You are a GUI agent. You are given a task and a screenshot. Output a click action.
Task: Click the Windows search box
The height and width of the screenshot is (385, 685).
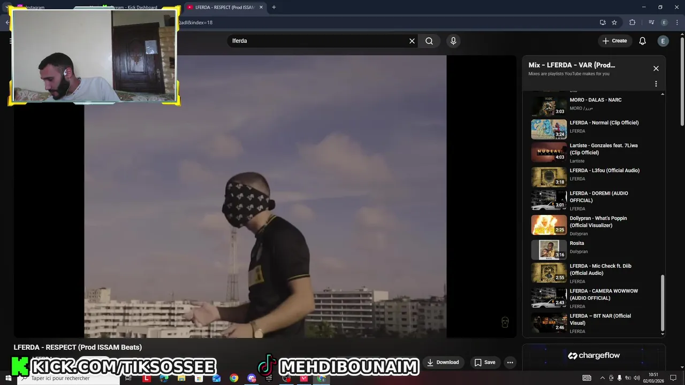[x=70, y=378]
